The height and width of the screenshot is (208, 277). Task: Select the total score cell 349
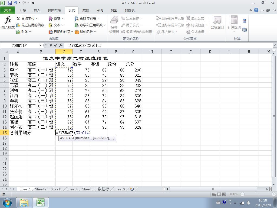(133, 80)
